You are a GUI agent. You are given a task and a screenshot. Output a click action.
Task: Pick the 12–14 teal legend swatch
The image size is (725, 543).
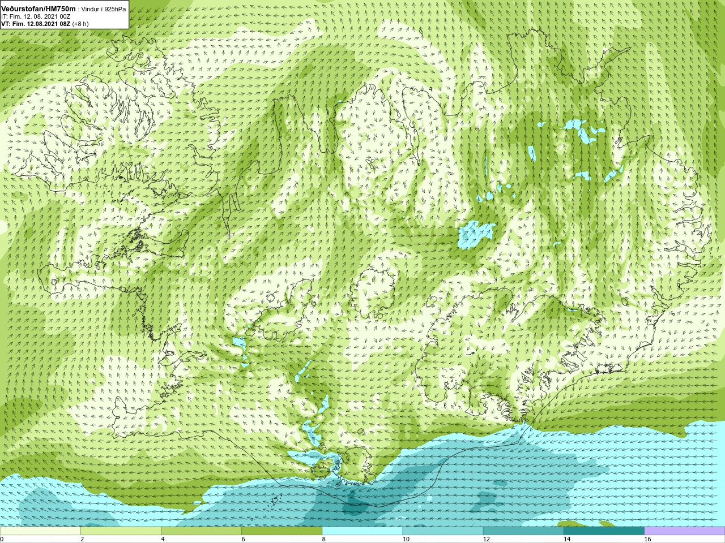pos(523,531)
